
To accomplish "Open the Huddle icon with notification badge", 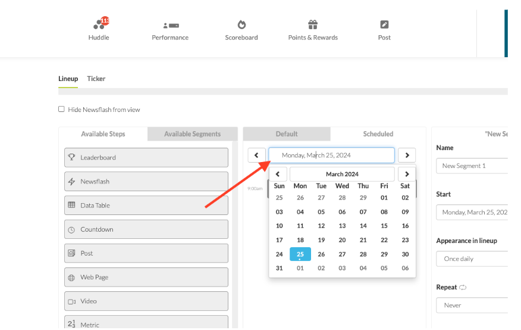I will [x=101, y=23].
